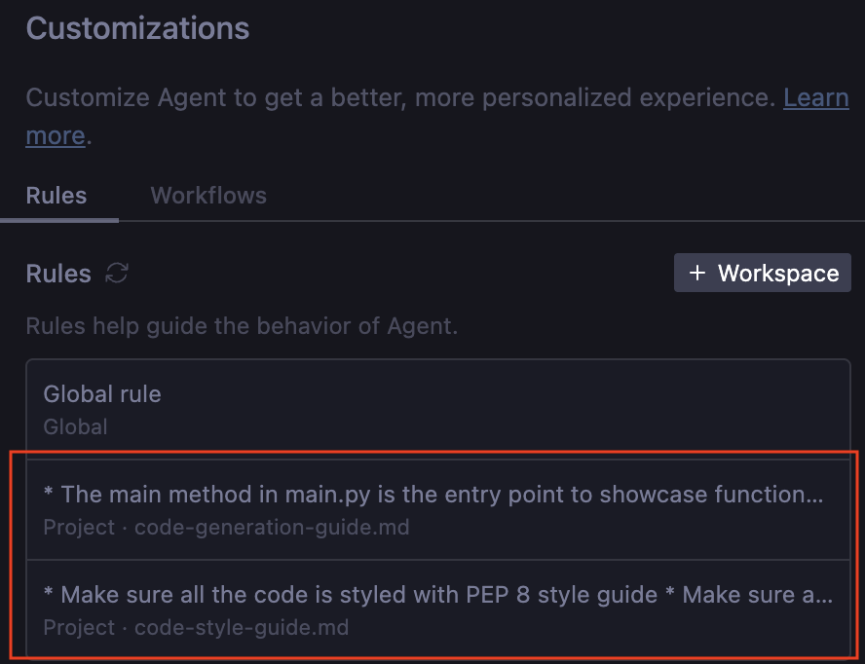Click the word 'more' ending the link

pyautogui.click(x=56, y=135)
